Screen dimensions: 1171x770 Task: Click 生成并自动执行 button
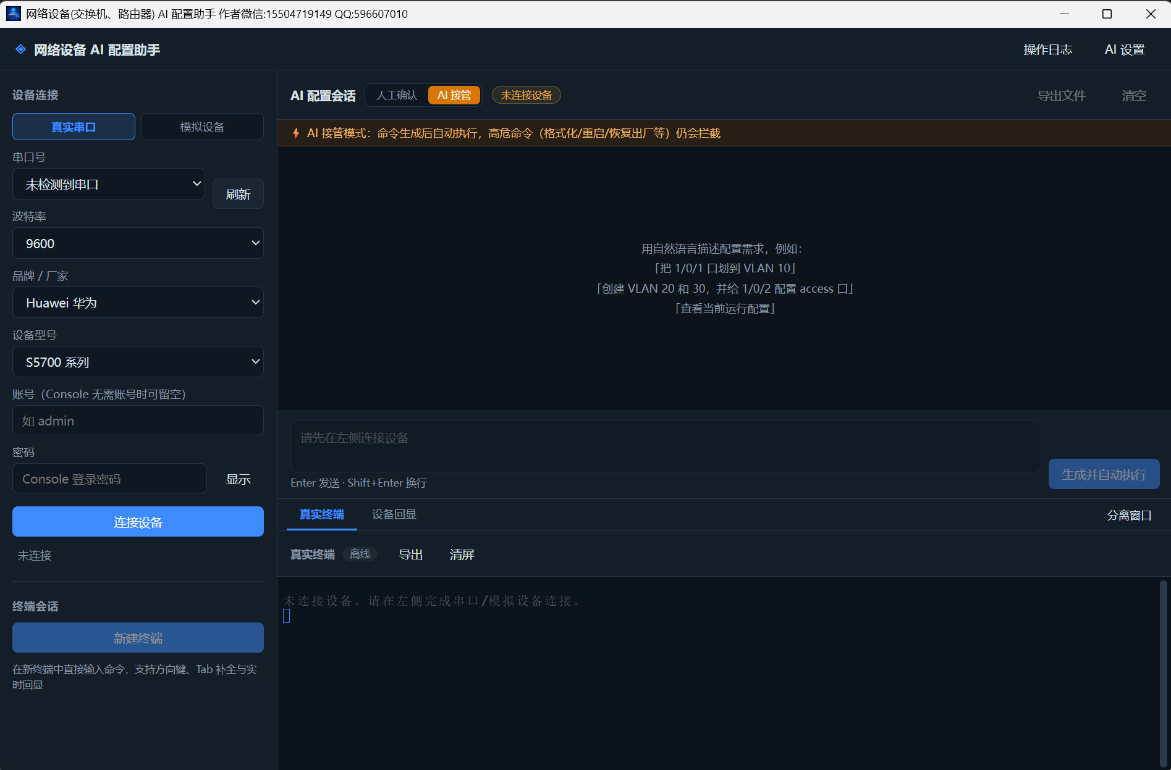tap(1104, 474)
